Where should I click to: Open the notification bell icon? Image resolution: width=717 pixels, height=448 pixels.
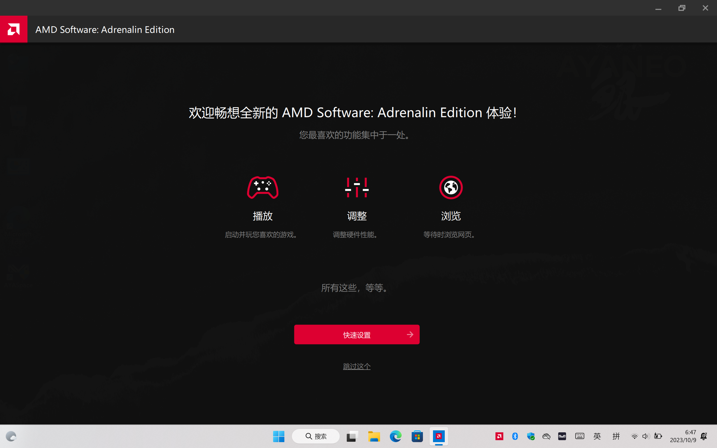pyautogui.click(x=704, y=436)
